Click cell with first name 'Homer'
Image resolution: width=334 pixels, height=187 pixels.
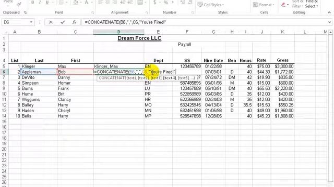tap(75, 83)
